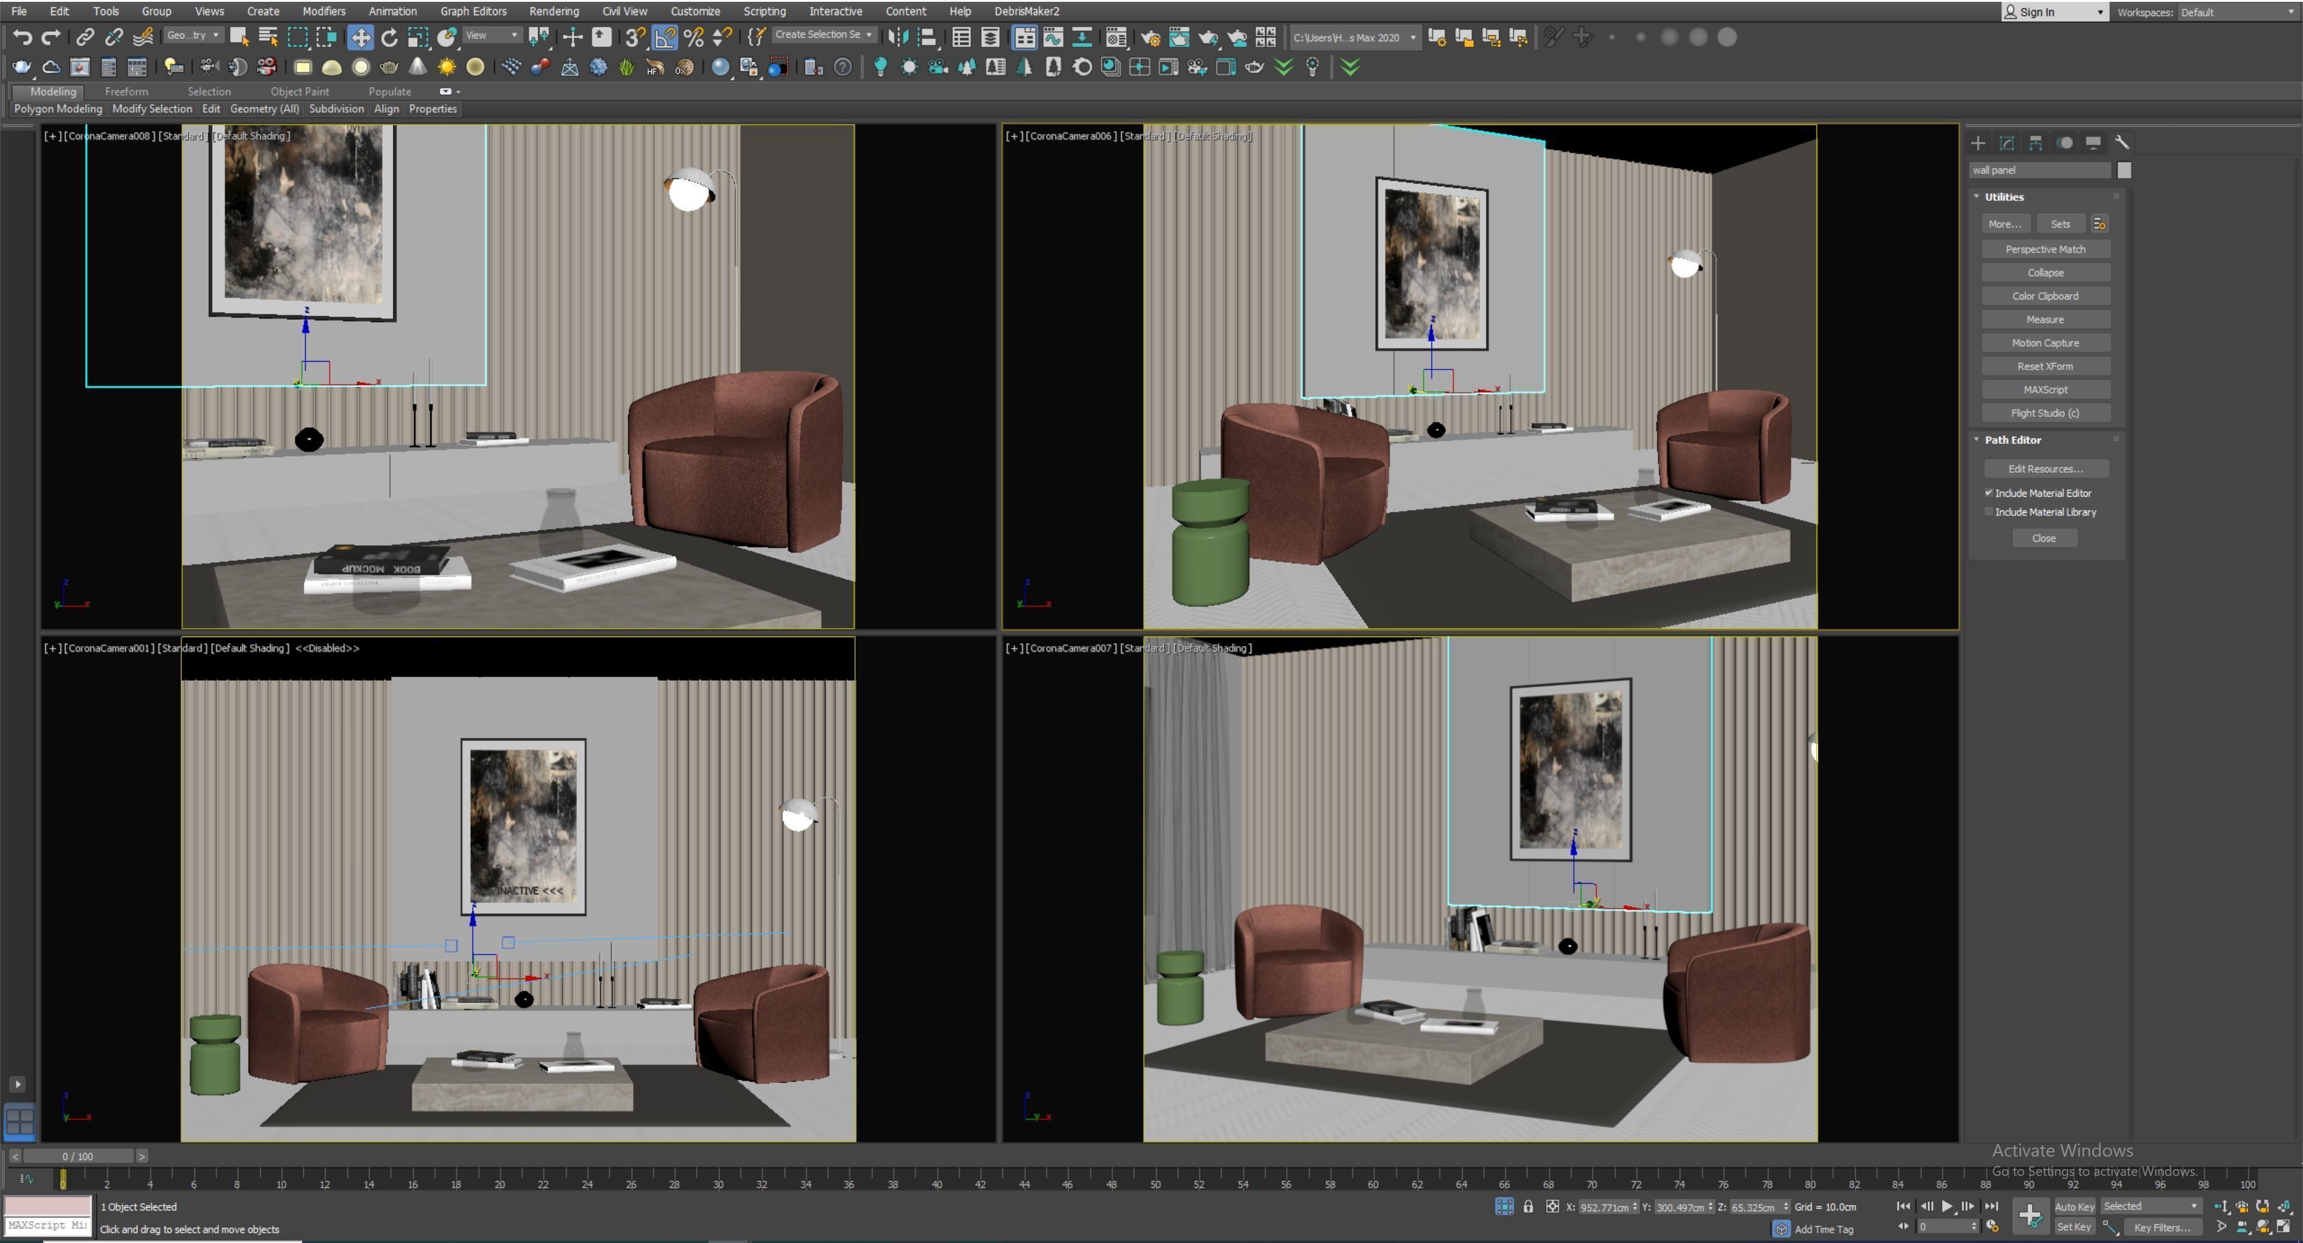Viewport: 2303px width, 1243px height.
Task: Switch to the Freeform ribbon tab
Action: [126, 91]
